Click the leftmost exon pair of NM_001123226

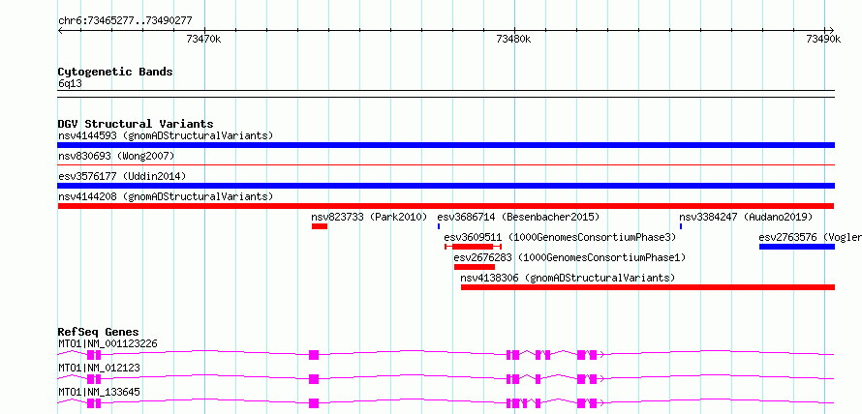tap(94, 355)
